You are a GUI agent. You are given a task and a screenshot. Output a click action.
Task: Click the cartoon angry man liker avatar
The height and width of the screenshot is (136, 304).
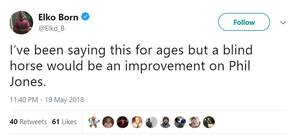click(x=94, y=122)
